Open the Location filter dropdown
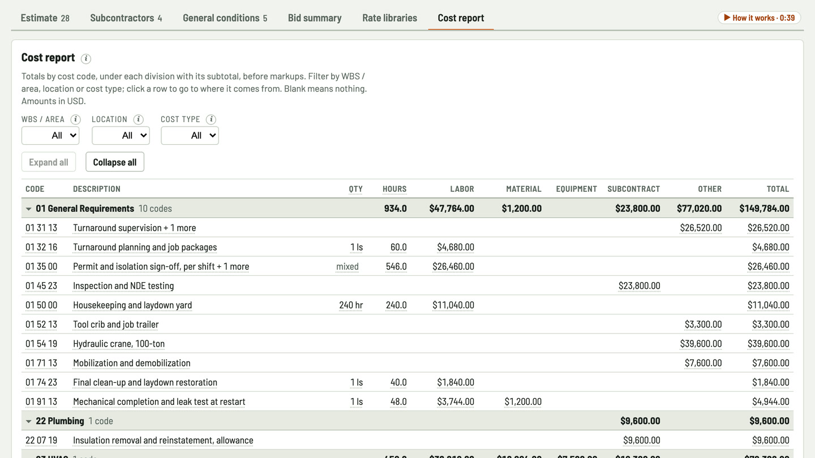This screenshot has height=458, width=815. point(121,136)
